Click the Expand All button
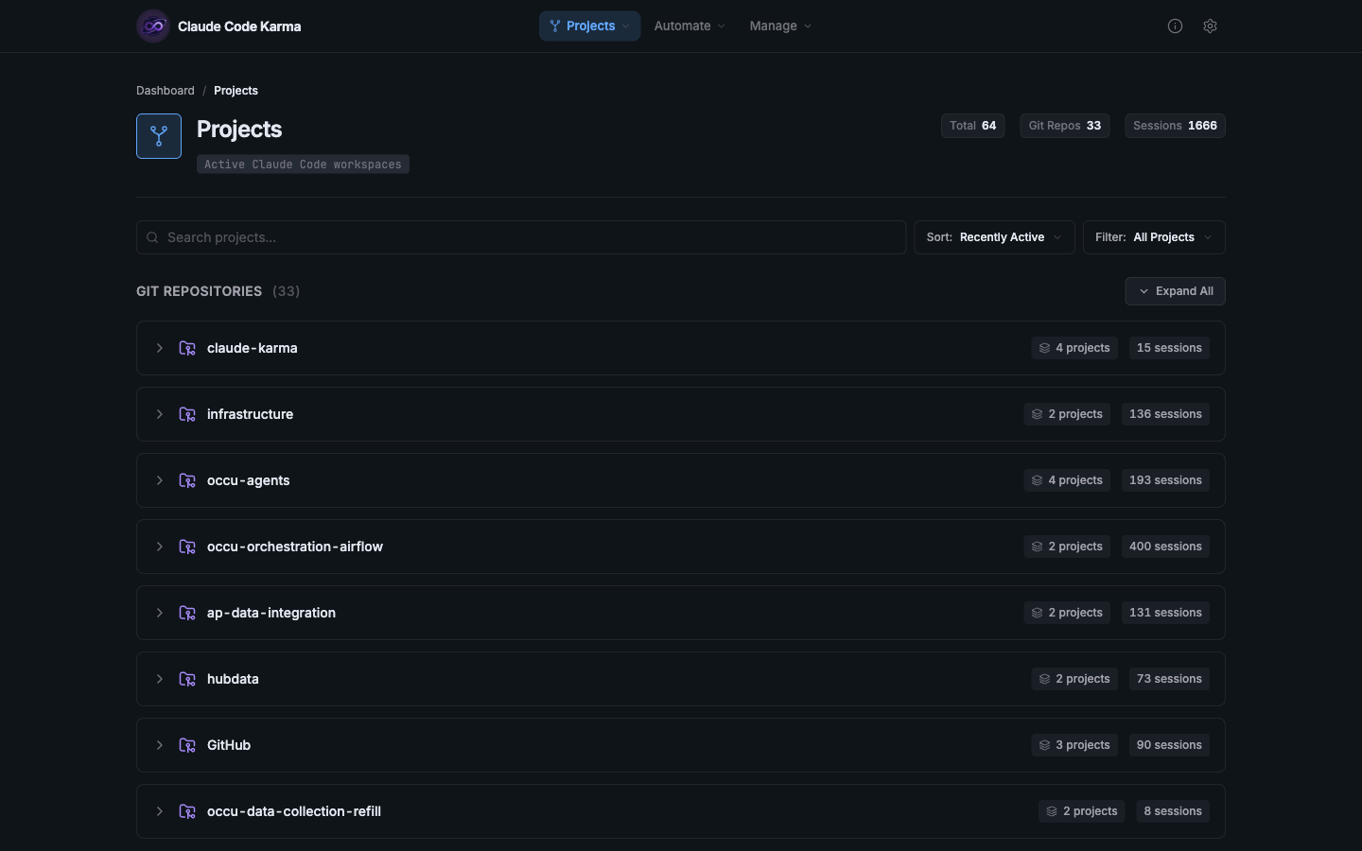Screen dimensions: 1362x851 (x=1175, y=291)
